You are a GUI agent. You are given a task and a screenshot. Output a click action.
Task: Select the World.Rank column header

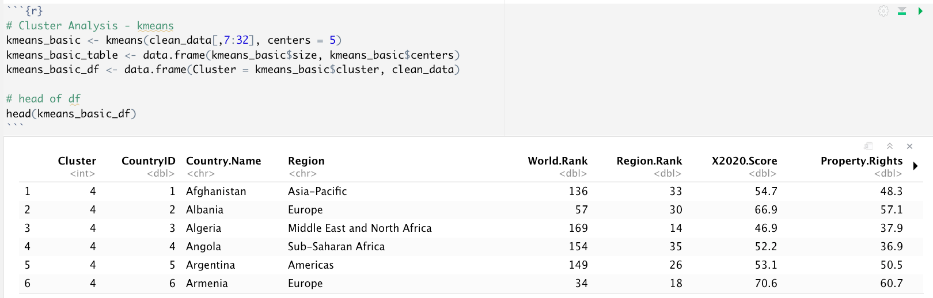[x=557, y=161]
